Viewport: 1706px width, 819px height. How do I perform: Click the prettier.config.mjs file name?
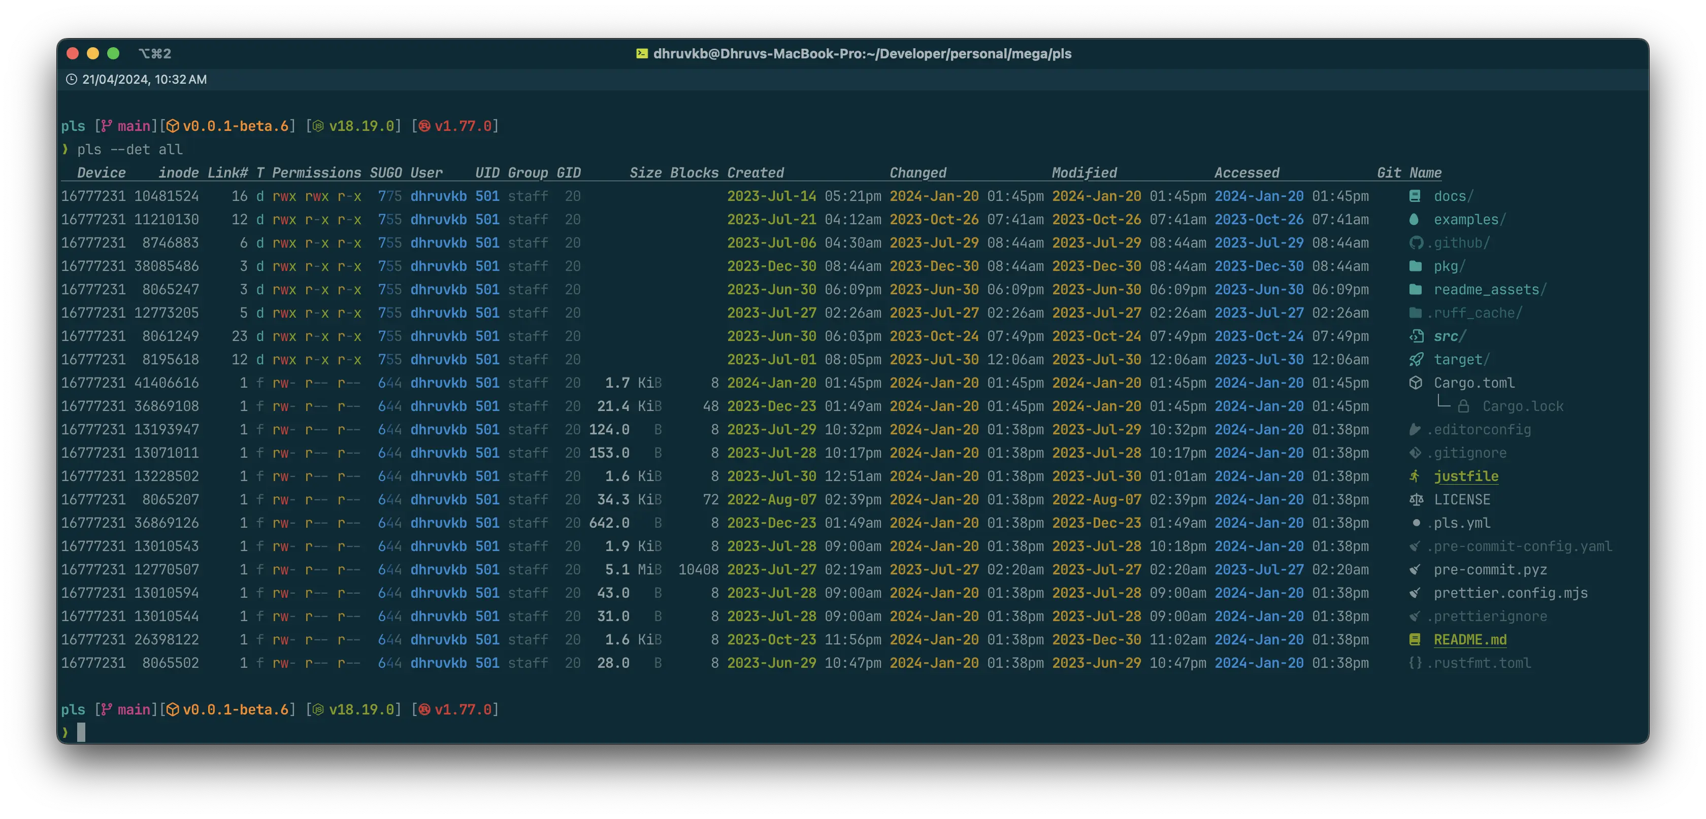(x=1510, y=593)
